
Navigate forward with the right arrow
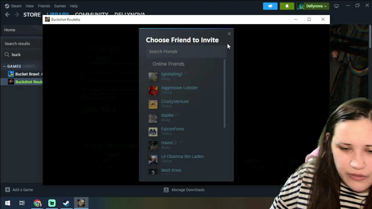point(17,15)
